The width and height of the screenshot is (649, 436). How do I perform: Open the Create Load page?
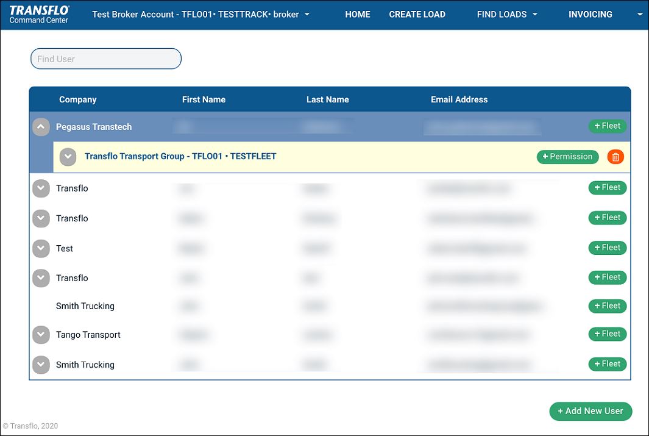[x=417, y=15]
